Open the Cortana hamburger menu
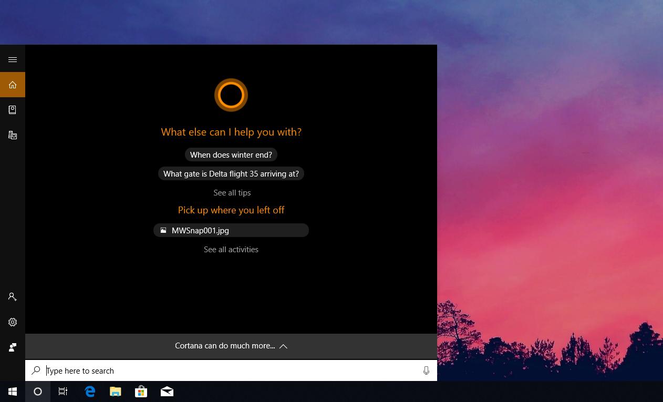The image size is (663, 402). point(13,59)
